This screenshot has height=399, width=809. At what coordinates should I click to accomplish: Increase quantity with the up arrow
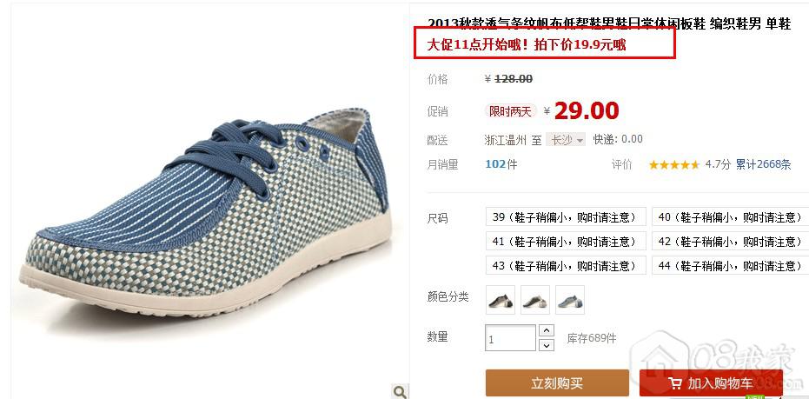tap(546, 330)
